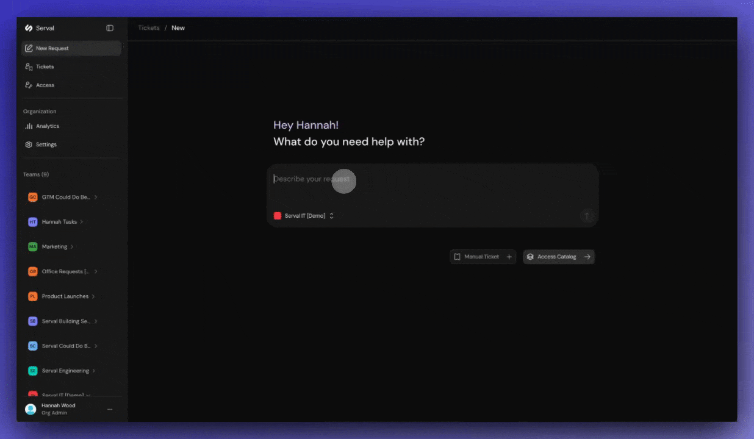Open Tickets from the sidebar icon
This screenshot has height=439, width=754.
pos(28,66)
